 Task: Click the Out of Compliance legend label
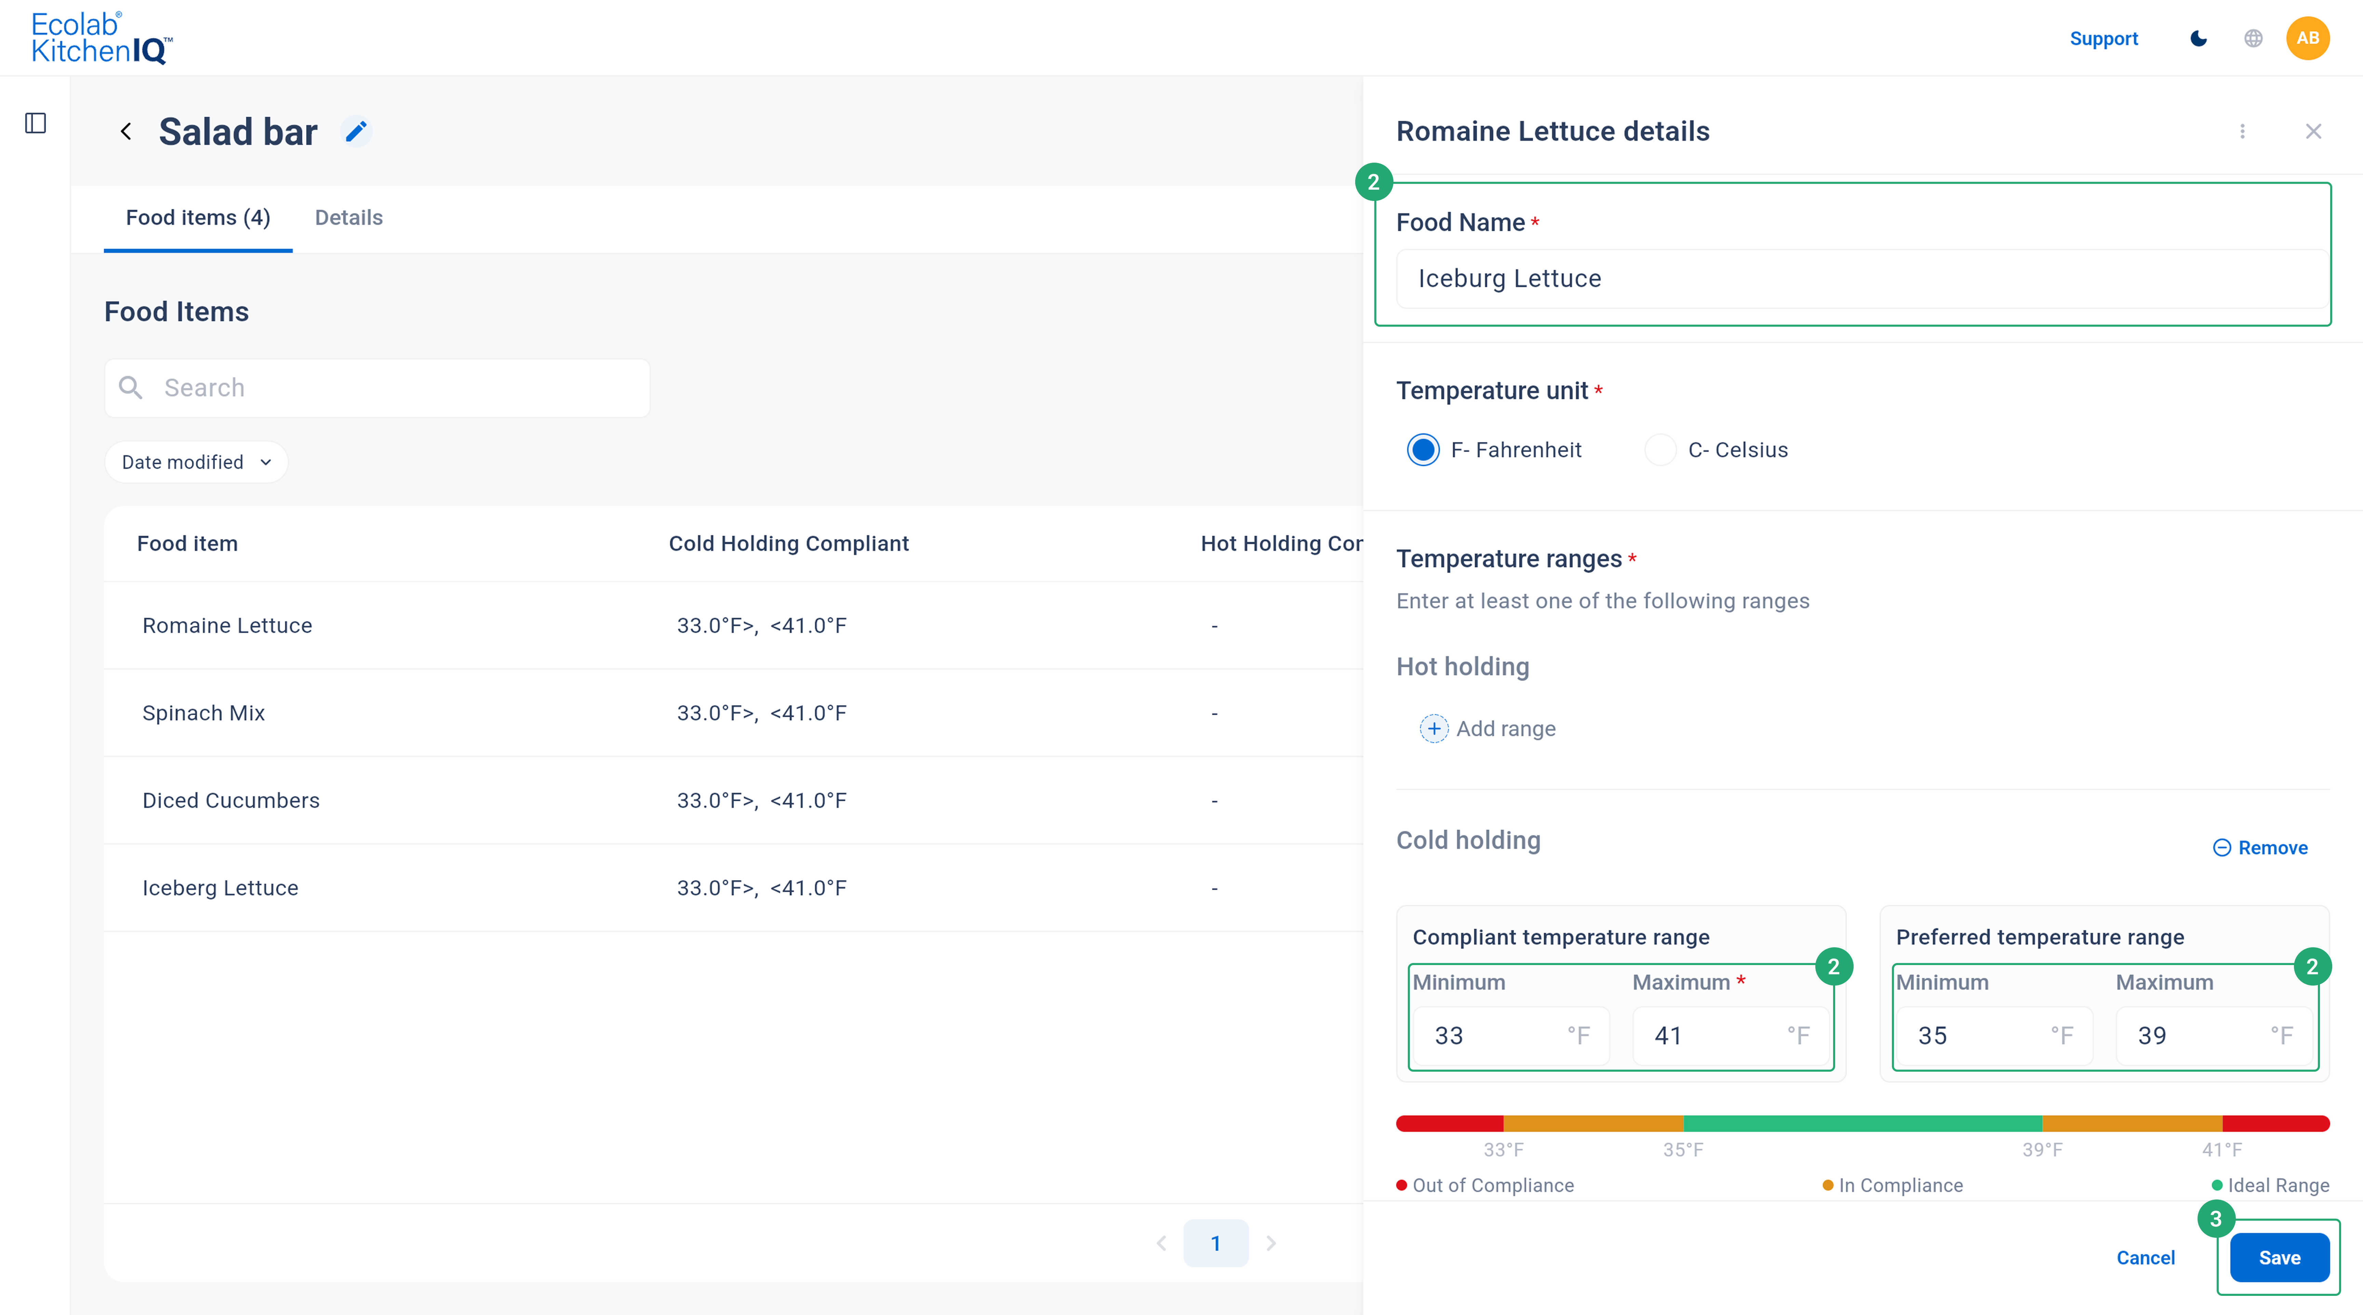click(1493, 1186)
